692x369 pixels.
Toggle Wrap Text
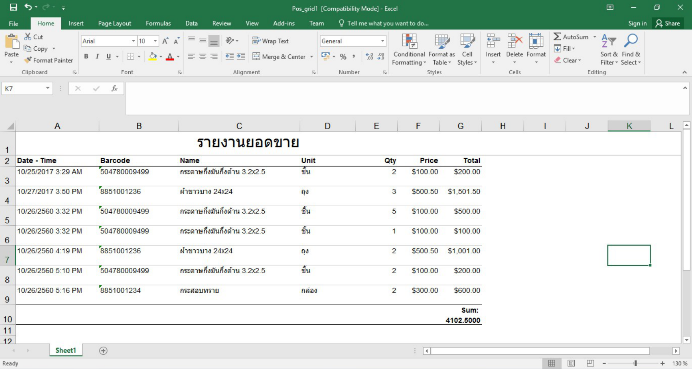click(x=270, y=41)
